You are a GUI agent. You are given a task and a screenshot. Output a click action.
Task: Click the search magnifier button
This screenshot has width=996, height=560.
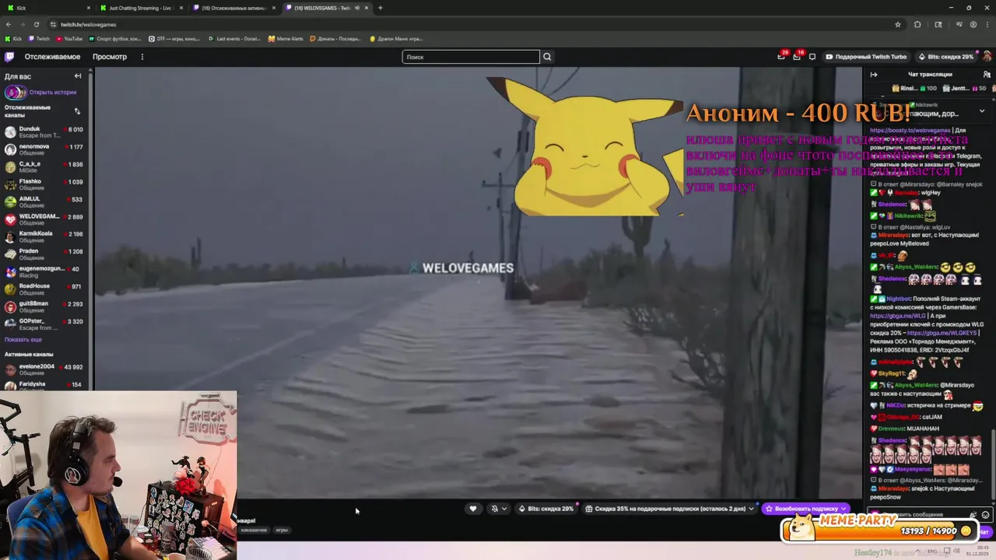click(547, 57)
